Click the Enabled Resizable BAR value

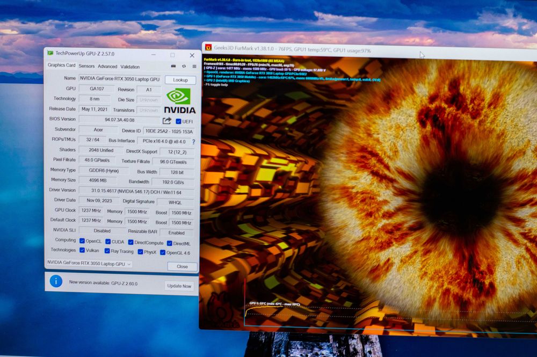coord(176,233)
